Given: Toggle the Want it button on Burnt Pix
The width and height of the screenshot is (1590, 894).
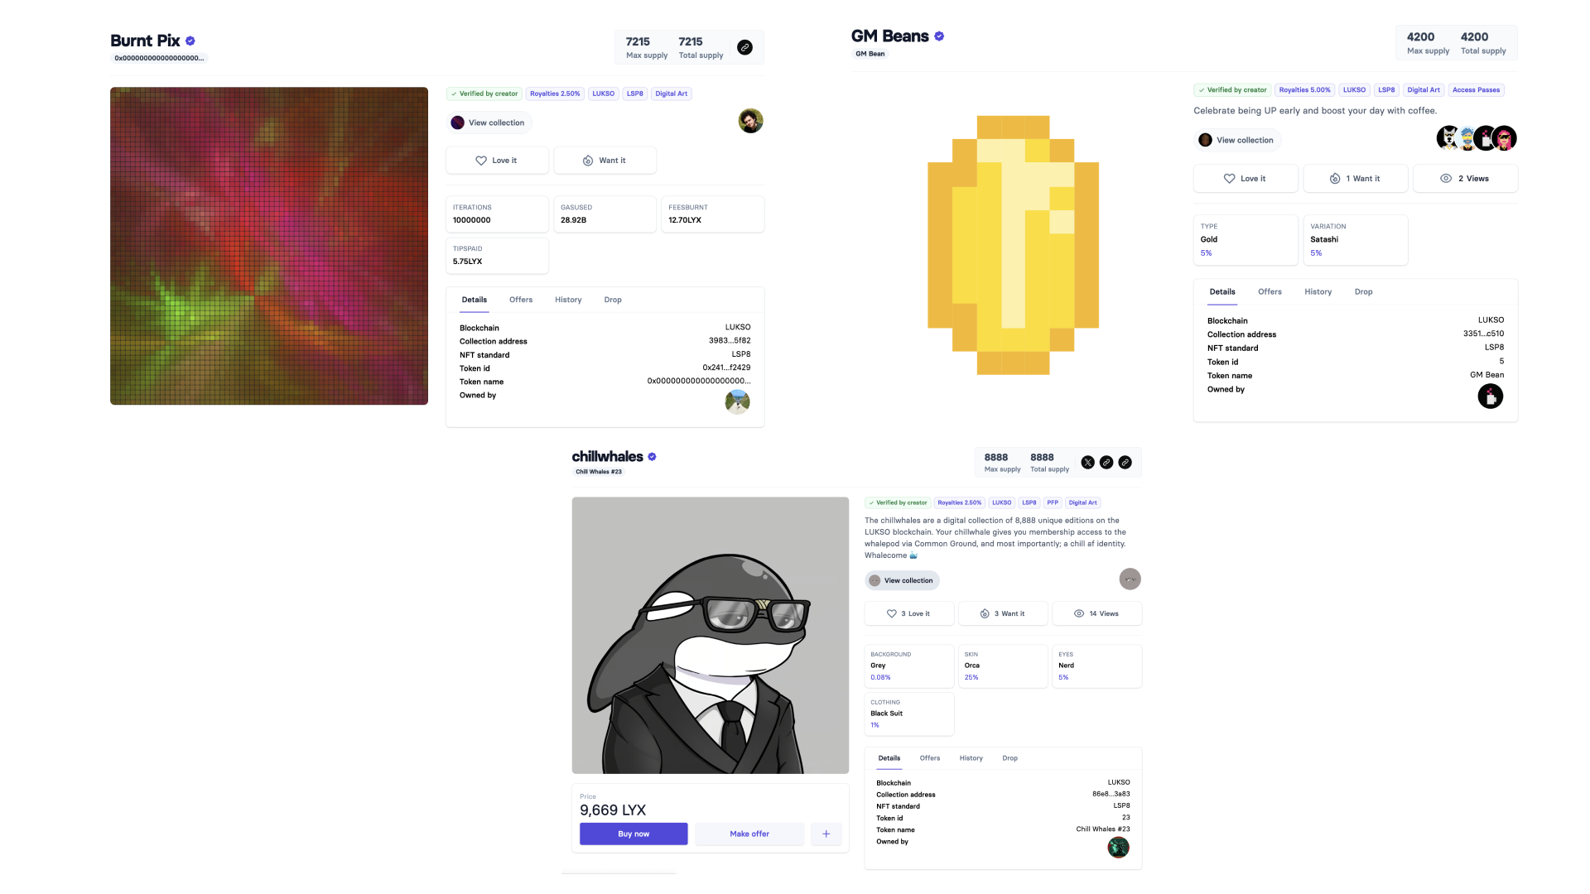Looking at the screenshot, I should 605,161.
